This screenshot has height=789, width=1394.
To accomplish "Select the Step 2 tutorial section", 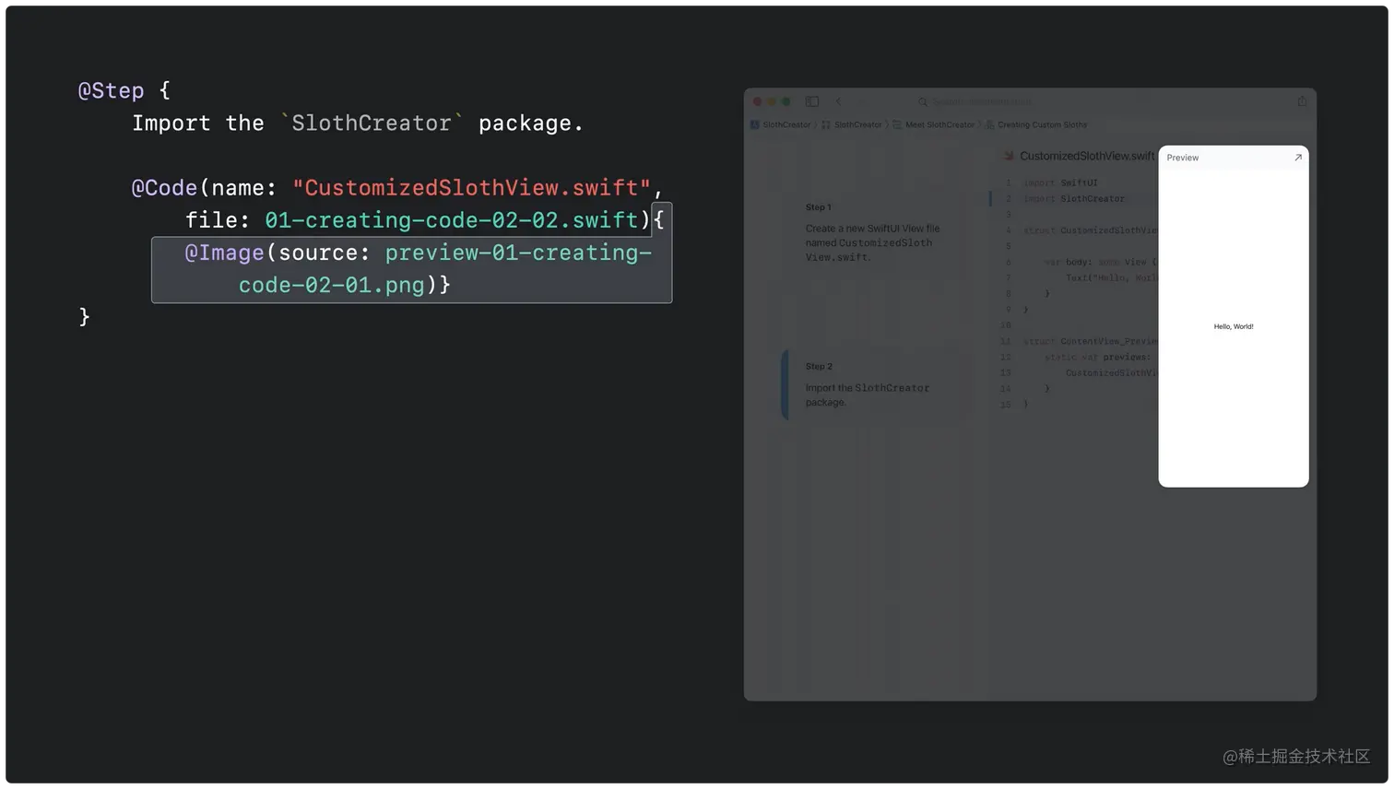I will tap(872, 384).
